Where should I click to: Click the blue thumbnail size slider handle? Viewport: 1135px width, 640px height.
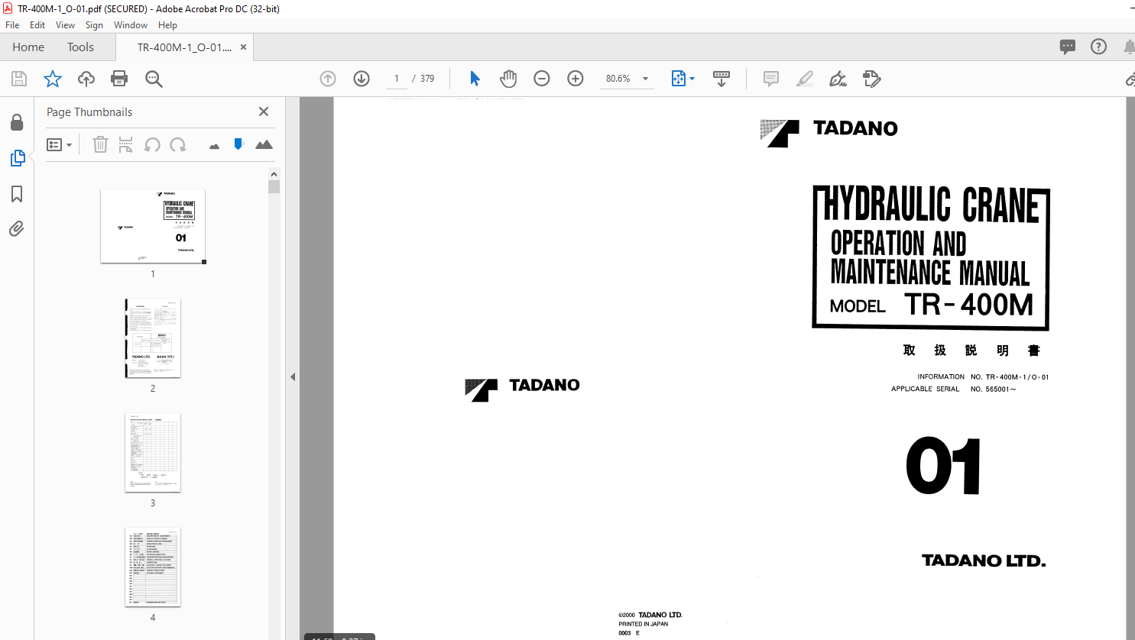pyautogui.click(x=238, y=144)
